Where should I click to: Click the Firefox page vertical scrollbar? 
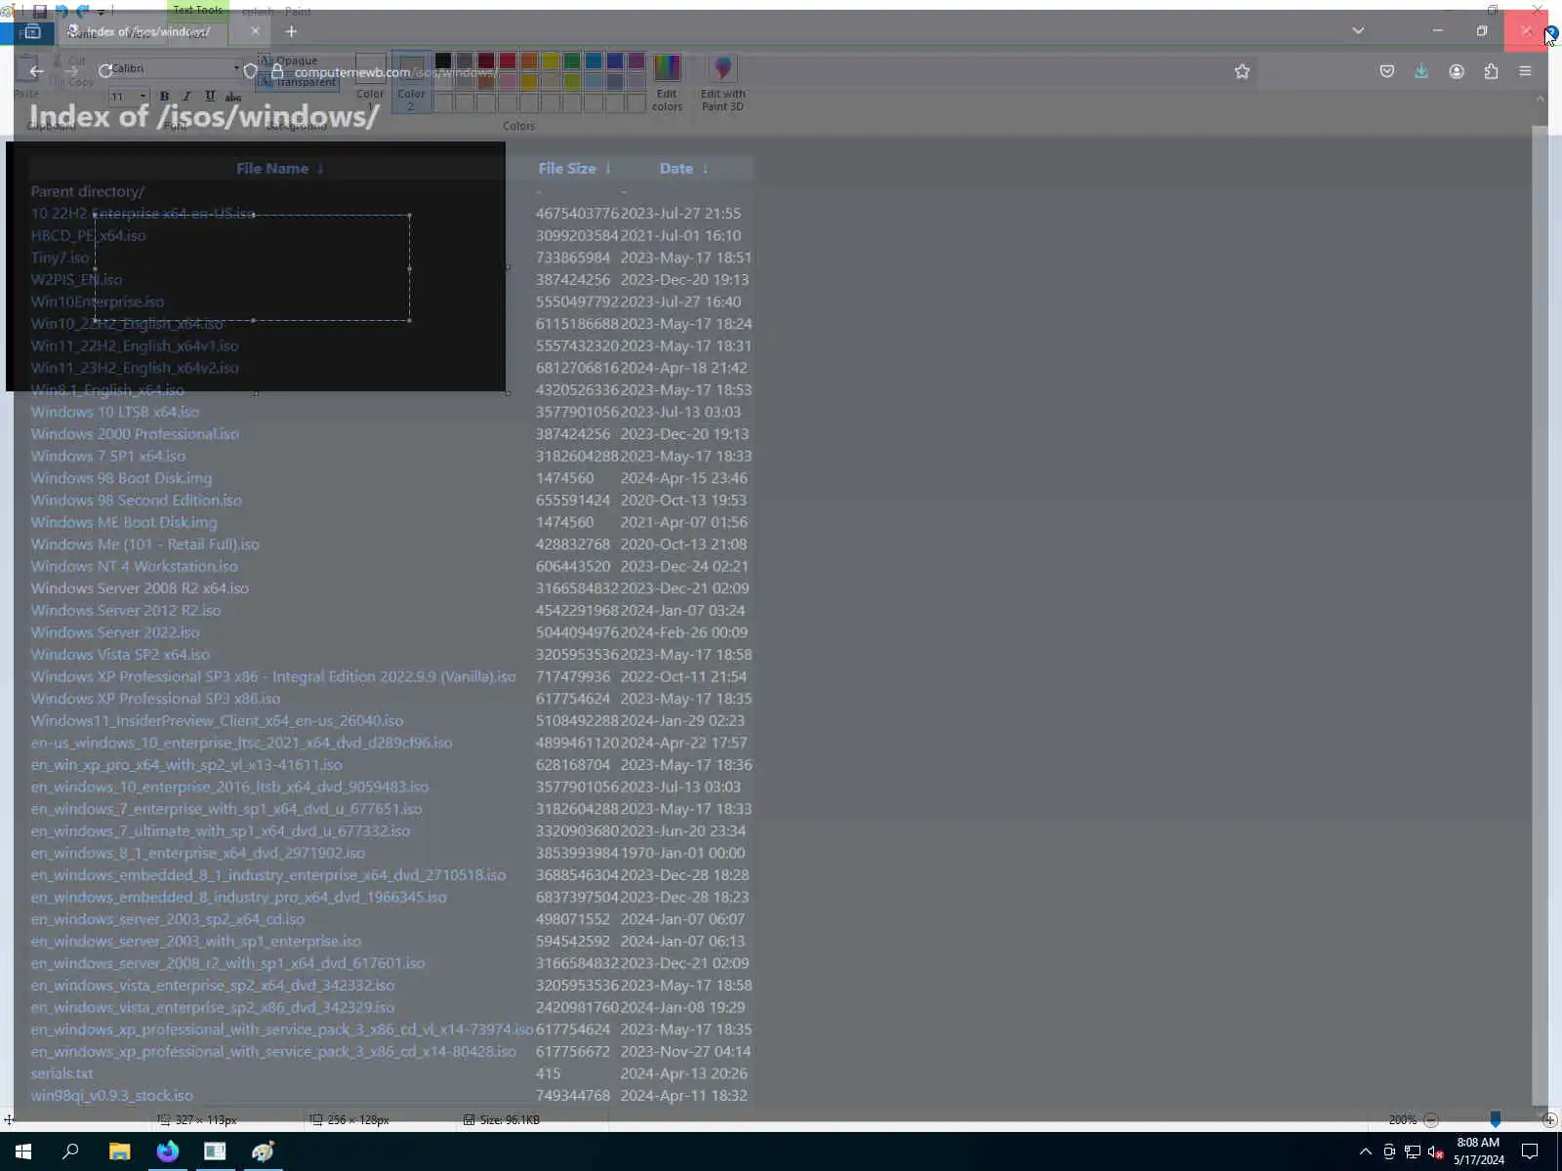click(x=1540, y=615)
